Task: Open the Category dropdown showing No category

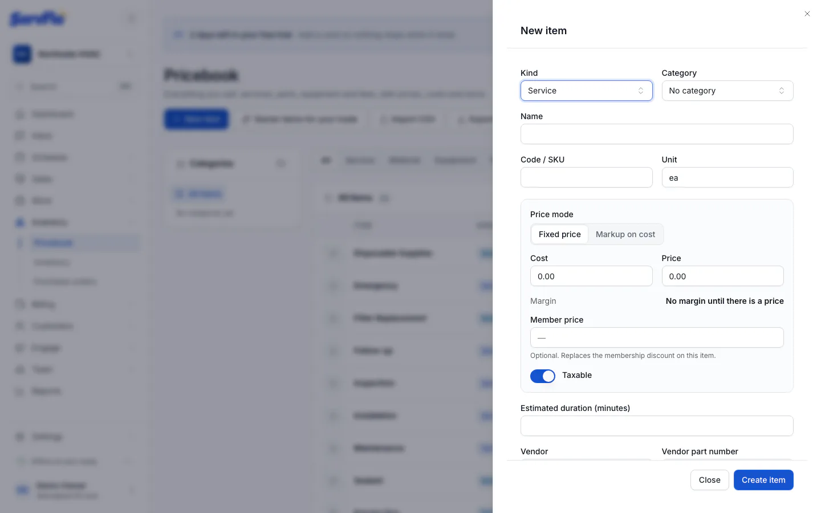Action: pyautogui.click(x=727, y=91)
